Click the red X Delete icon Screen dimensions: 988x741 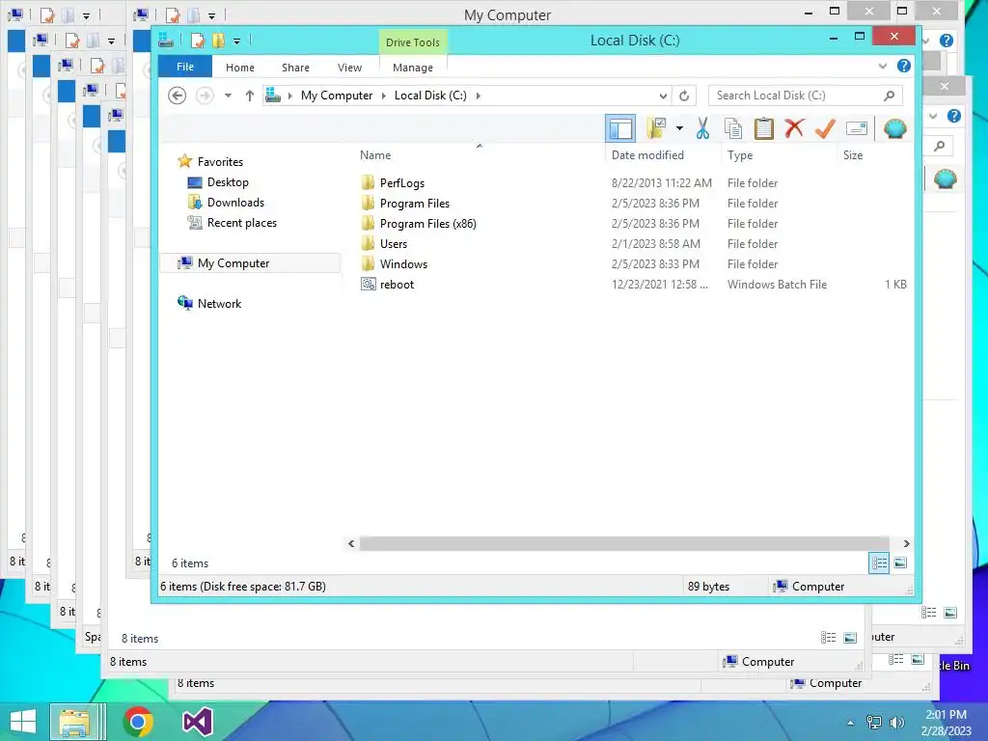click(x=795, y=128)
